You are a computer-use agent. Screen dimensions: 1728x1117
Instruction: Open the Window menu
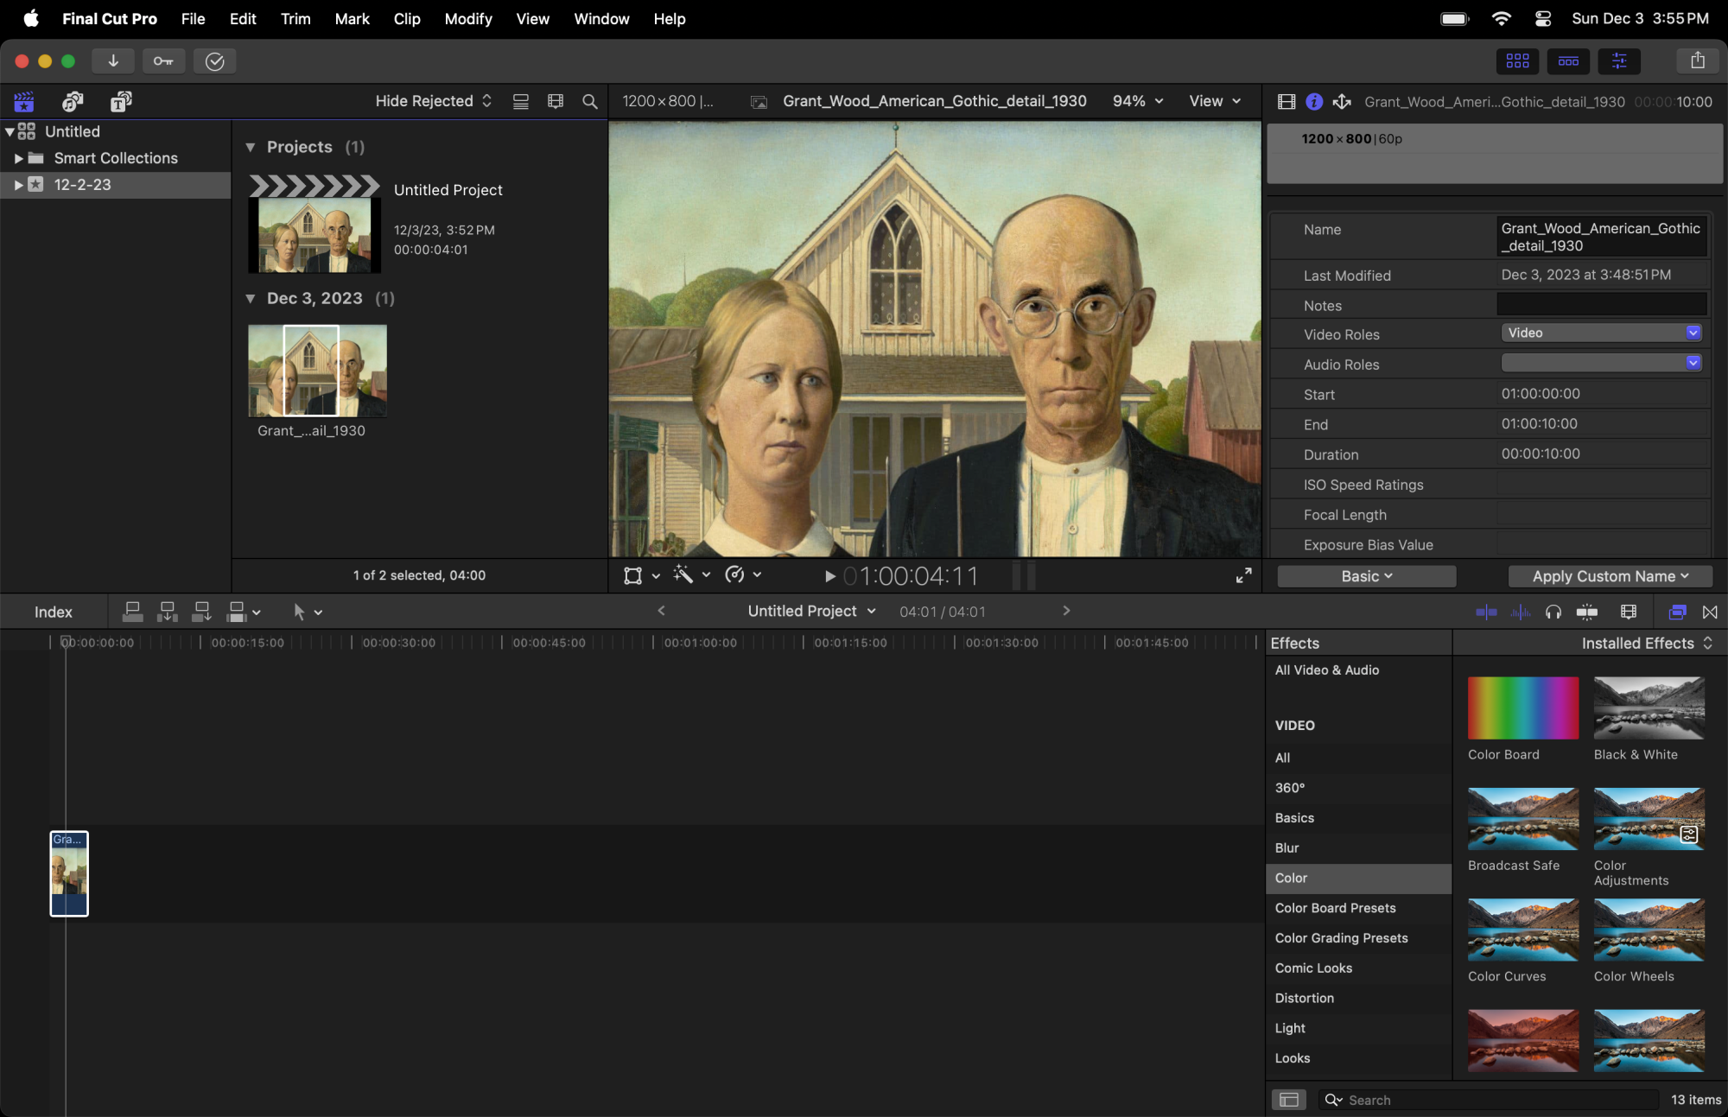click(x=601, y=18)
